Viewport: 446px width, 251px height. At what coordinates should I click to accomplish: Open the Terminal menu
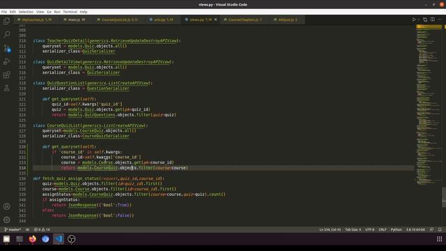click(70, 12)
